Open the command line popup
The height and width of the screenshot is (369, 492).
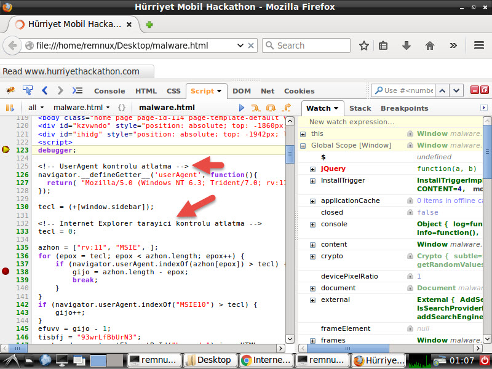[77, 90]
